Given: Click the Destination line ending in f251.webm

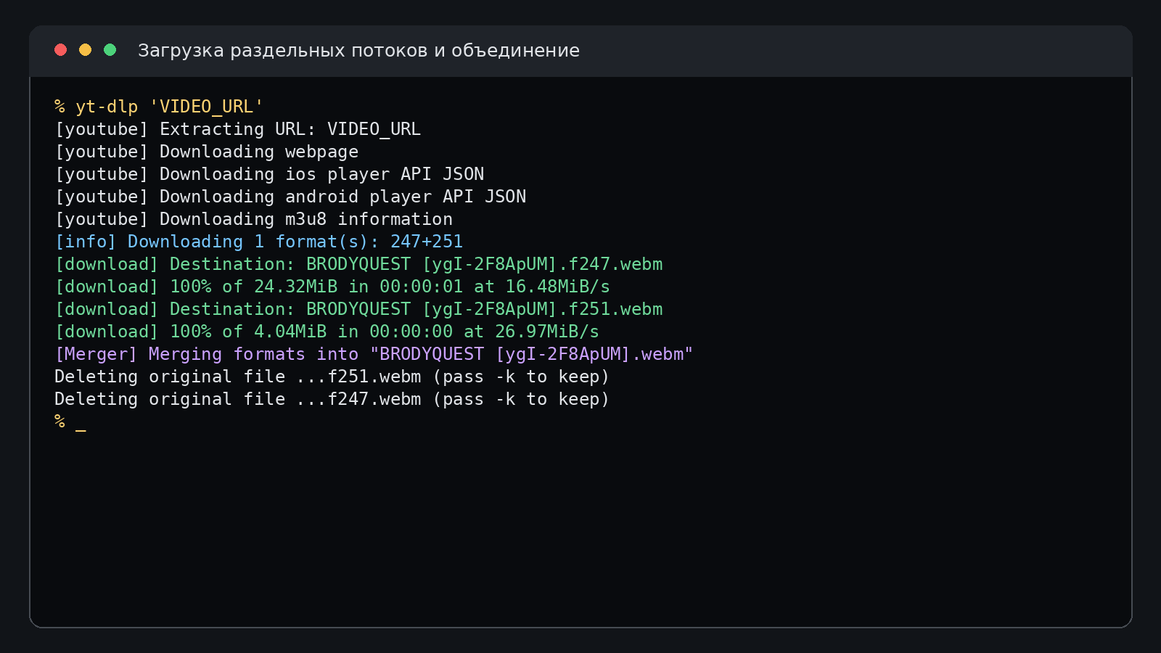Looking at the screenshot, I should (x=358, y=309).
